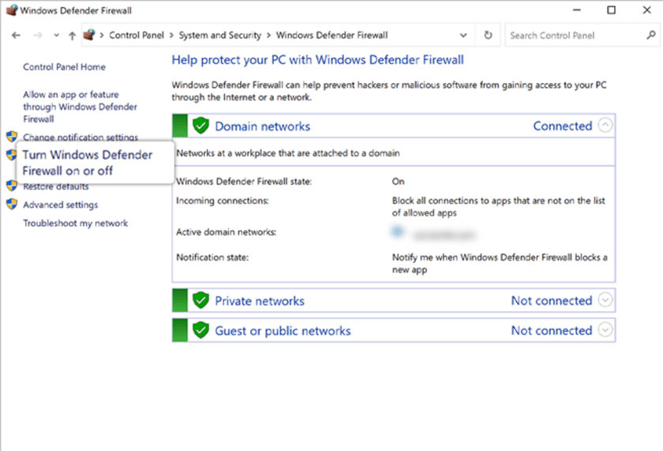Click Not connected status for Private networks
This screenshot has width=663, height=451.
pyautogui.click(x=552, y=301)
